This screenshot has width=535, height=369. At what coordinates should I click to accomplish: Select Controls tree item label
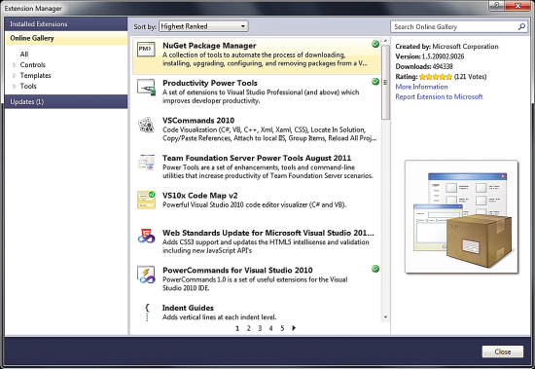33,64
